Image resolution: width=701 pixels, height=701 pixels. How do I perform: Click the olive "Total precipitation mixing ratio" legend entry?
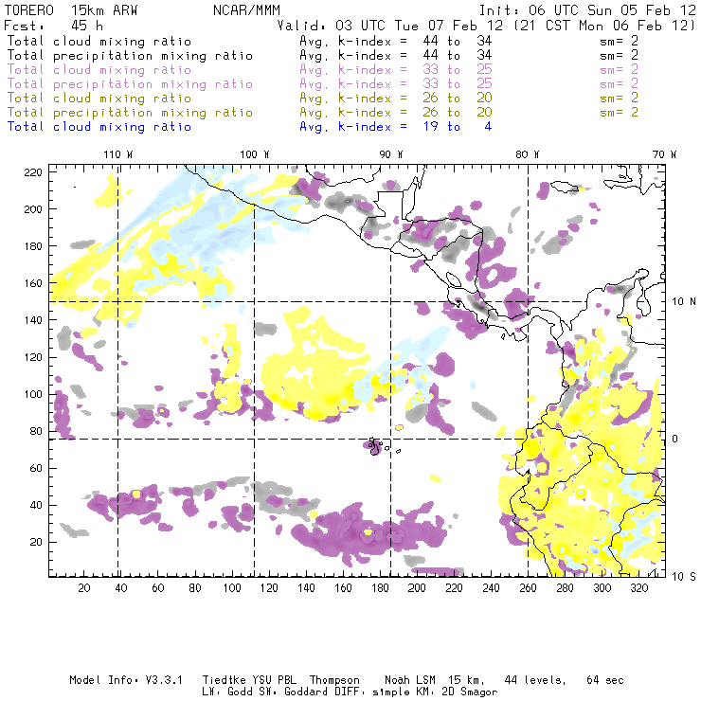coord(130,112)
